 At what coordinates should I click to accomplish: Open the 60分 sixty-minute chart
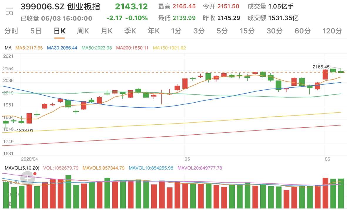pyautogui.click(x=302, y=31)
